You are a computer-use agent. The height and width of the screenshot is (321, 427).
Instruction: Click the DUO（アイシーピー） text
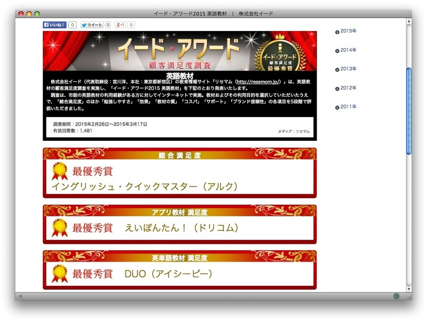coord(168,273)
